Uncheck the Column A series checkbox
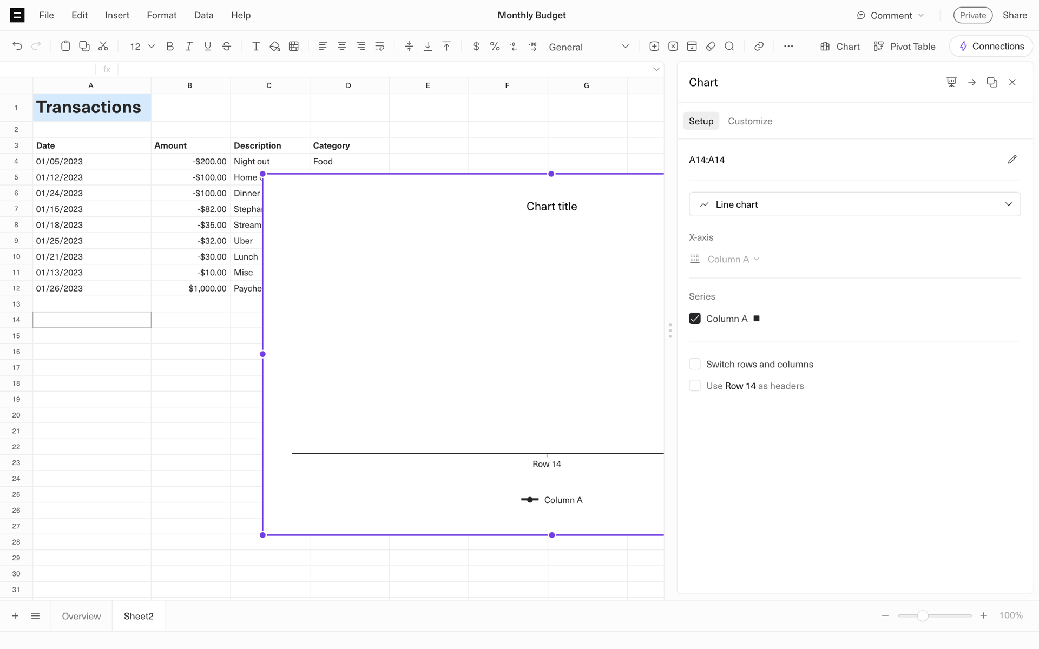1039x649 pixels. click(695, 319)
